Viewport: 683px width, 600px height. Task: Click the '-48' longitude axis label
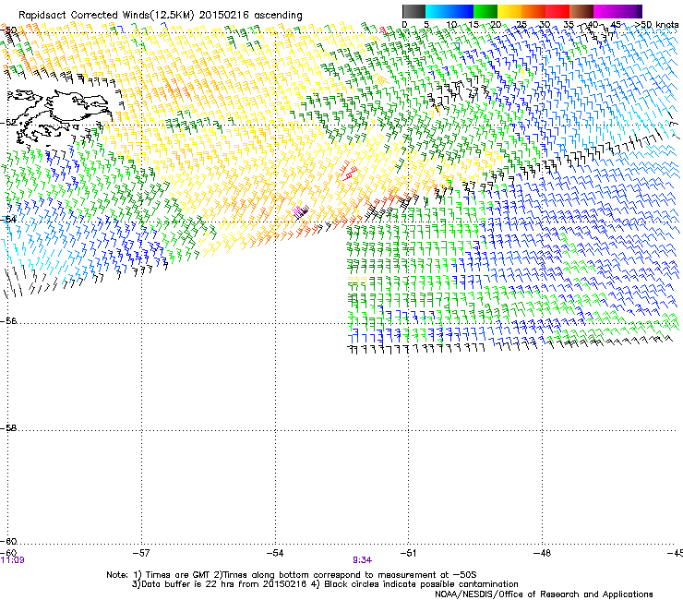click(x=543, y=553)
